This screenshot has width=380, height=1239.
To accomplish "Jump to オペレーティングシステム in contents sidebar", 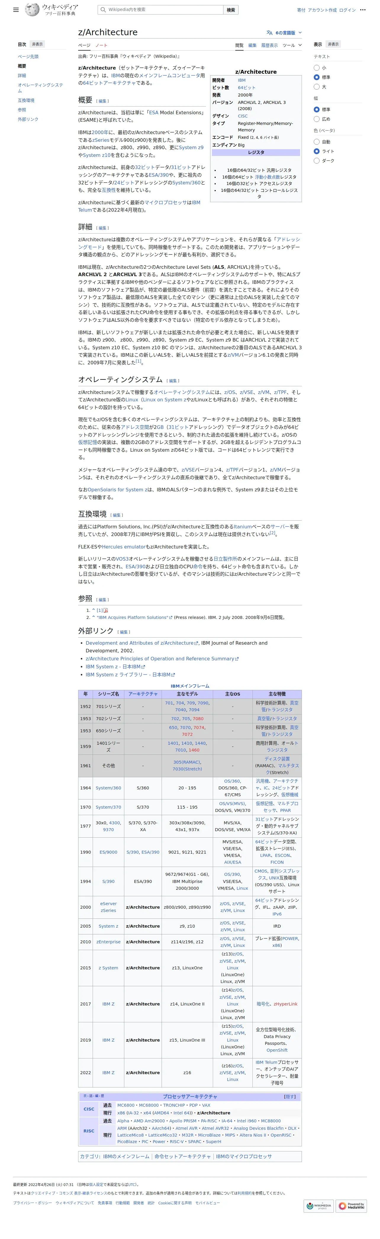I will click(41, 88).
